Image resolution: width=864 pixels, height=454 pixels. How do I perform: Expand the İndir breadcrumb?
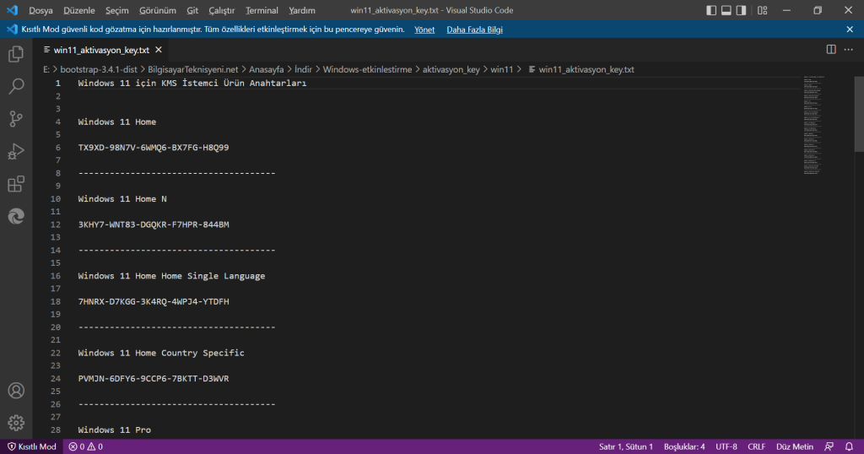(x=303, y=69)
